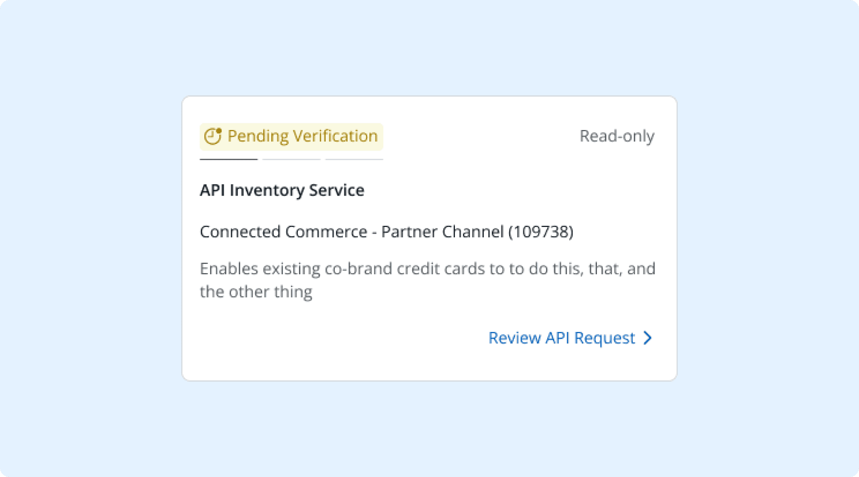Click the word 'Verification' in the badge
This screenshot has width=859, height=477.
(x=335, y=136)
